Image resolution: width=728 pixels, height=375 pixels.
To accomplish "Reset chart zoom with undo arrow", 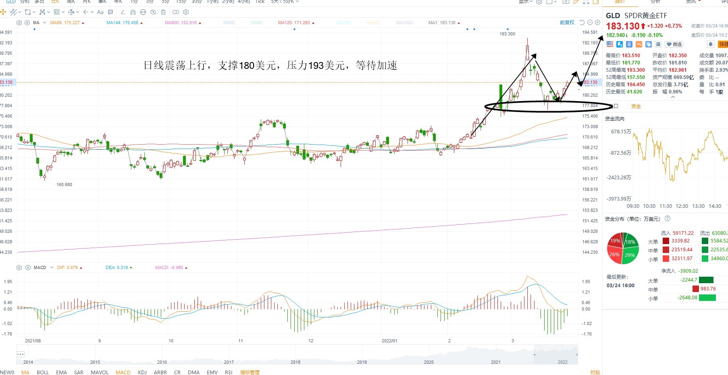I will (x=582, y=23).
